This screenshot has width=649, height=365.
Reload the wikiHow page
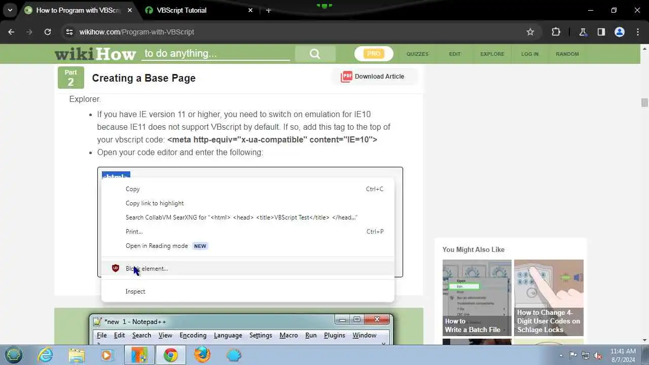coord(48,32)
